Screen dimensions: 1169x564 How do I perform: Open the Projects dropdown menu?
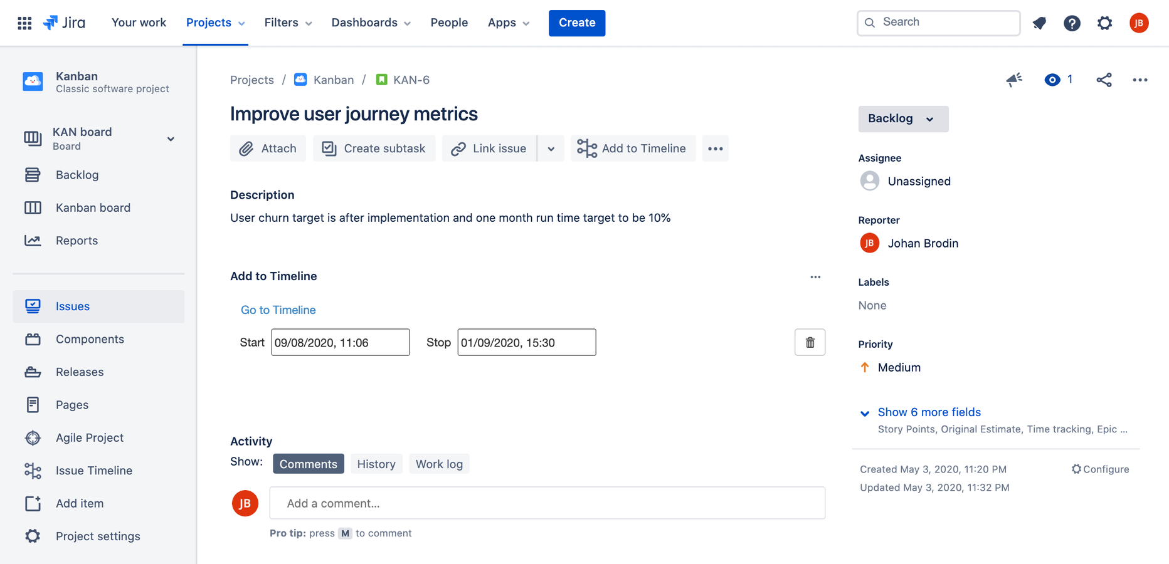(x=215, y=23)
